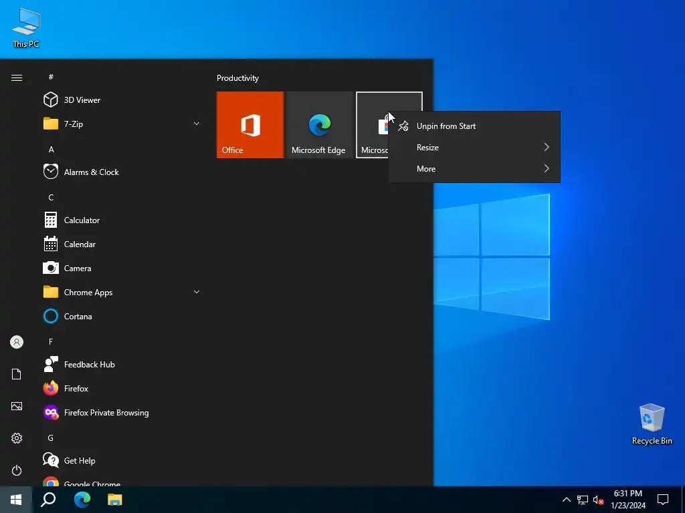Open Settings gear in Start sidebar
The width and height of the screenshot is (685, 513).
(x=17, y=438)
